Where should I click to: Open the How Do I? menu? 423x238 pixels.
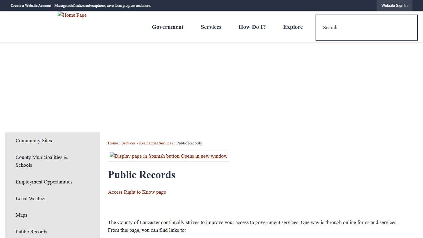[252, 27]
